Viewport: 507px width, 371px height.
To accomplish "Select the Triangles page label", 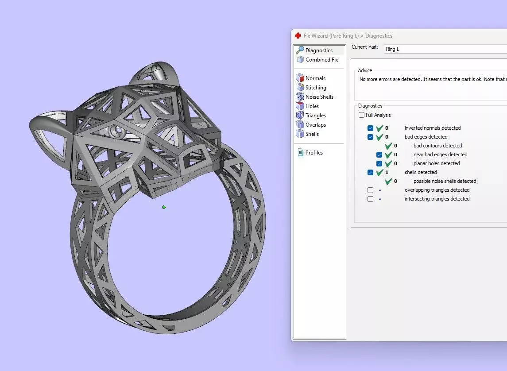I will (x=316, y=116).
